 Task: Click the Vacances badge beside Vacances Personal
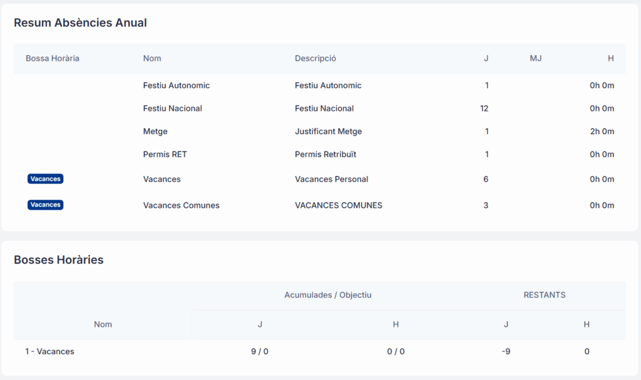coord(46,179)
